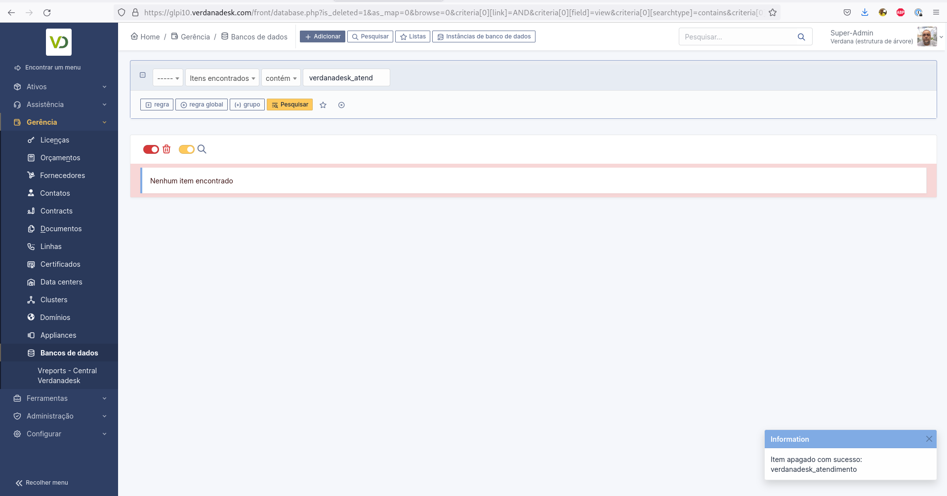This screenshot has width=947, height=496.
Task: Save this search as a favorite star
Action: click(x=323, y=105)
